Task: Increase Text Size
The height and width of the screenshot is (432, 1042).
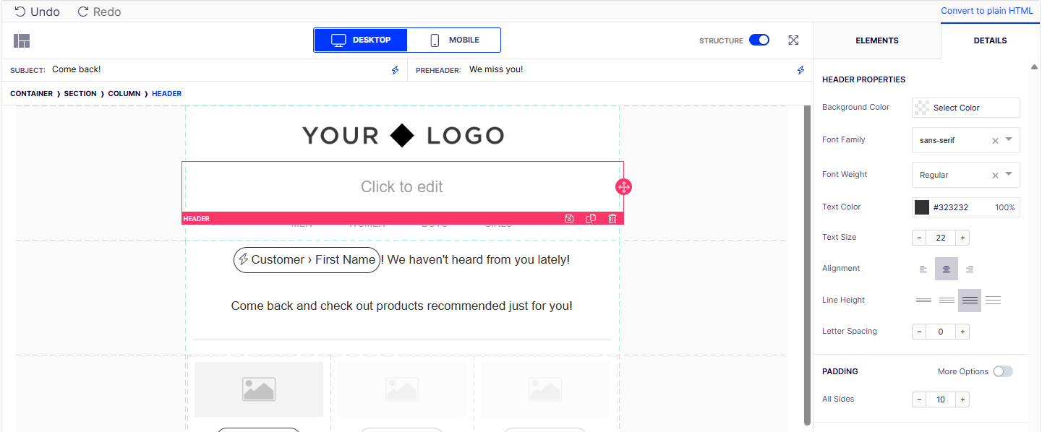Action: 962,238
